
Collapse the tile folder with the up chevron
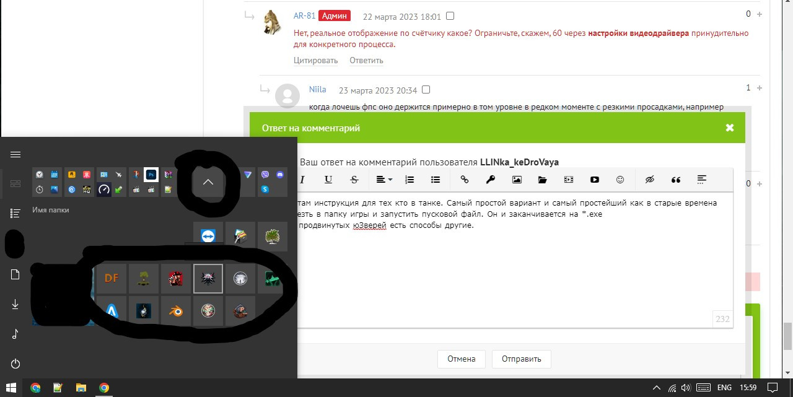(208, 182)
